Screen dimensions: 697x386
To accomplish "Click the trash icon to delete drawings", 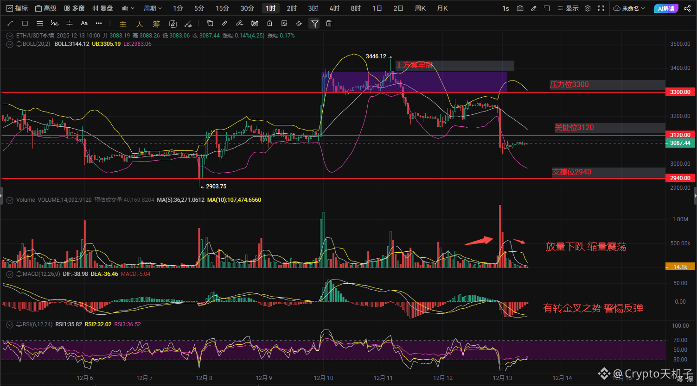I will 329,24.
